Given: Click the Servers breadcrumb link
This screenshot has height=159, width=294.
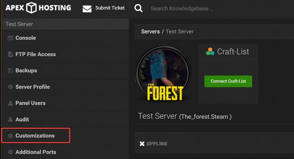Looking at the screenshot, I should coord(150,31).
